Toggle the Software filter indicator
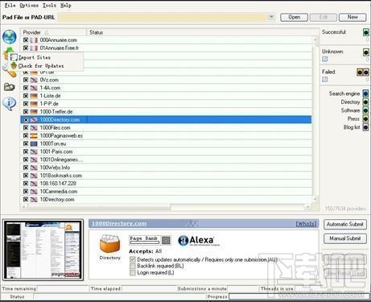Screen dimensions: 371x302 pyautogui.click(x=365, y=110)
